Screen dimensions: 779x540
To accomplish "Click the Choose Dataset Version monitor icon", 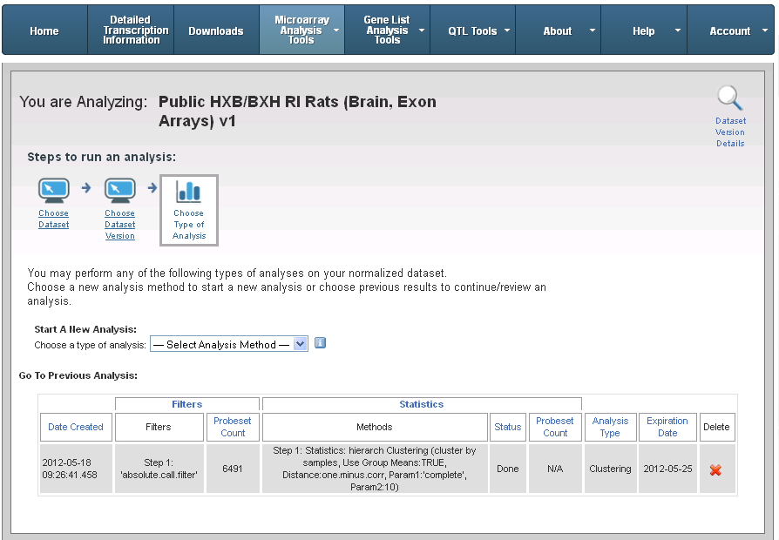I will [119, 191].
